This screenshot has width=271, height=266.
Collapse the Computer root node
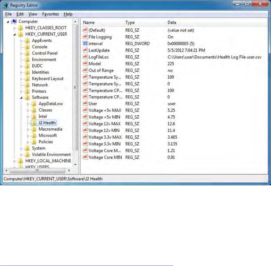(8, 22)
